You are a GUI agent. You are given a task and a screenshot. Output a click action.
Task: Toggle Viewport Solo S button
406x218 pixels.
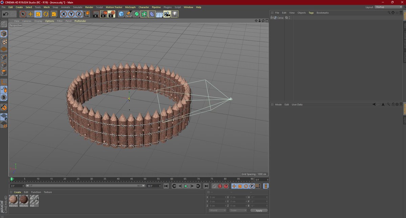tap(4, 98)
